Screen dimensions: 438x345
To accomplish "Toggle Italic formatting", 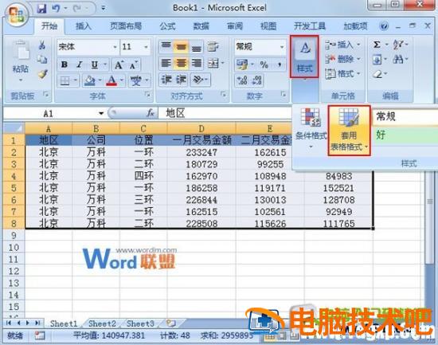I will pyautogui.click(x=80, y=65).
